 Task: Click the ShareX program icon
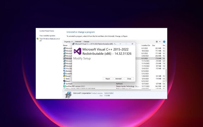64,76
